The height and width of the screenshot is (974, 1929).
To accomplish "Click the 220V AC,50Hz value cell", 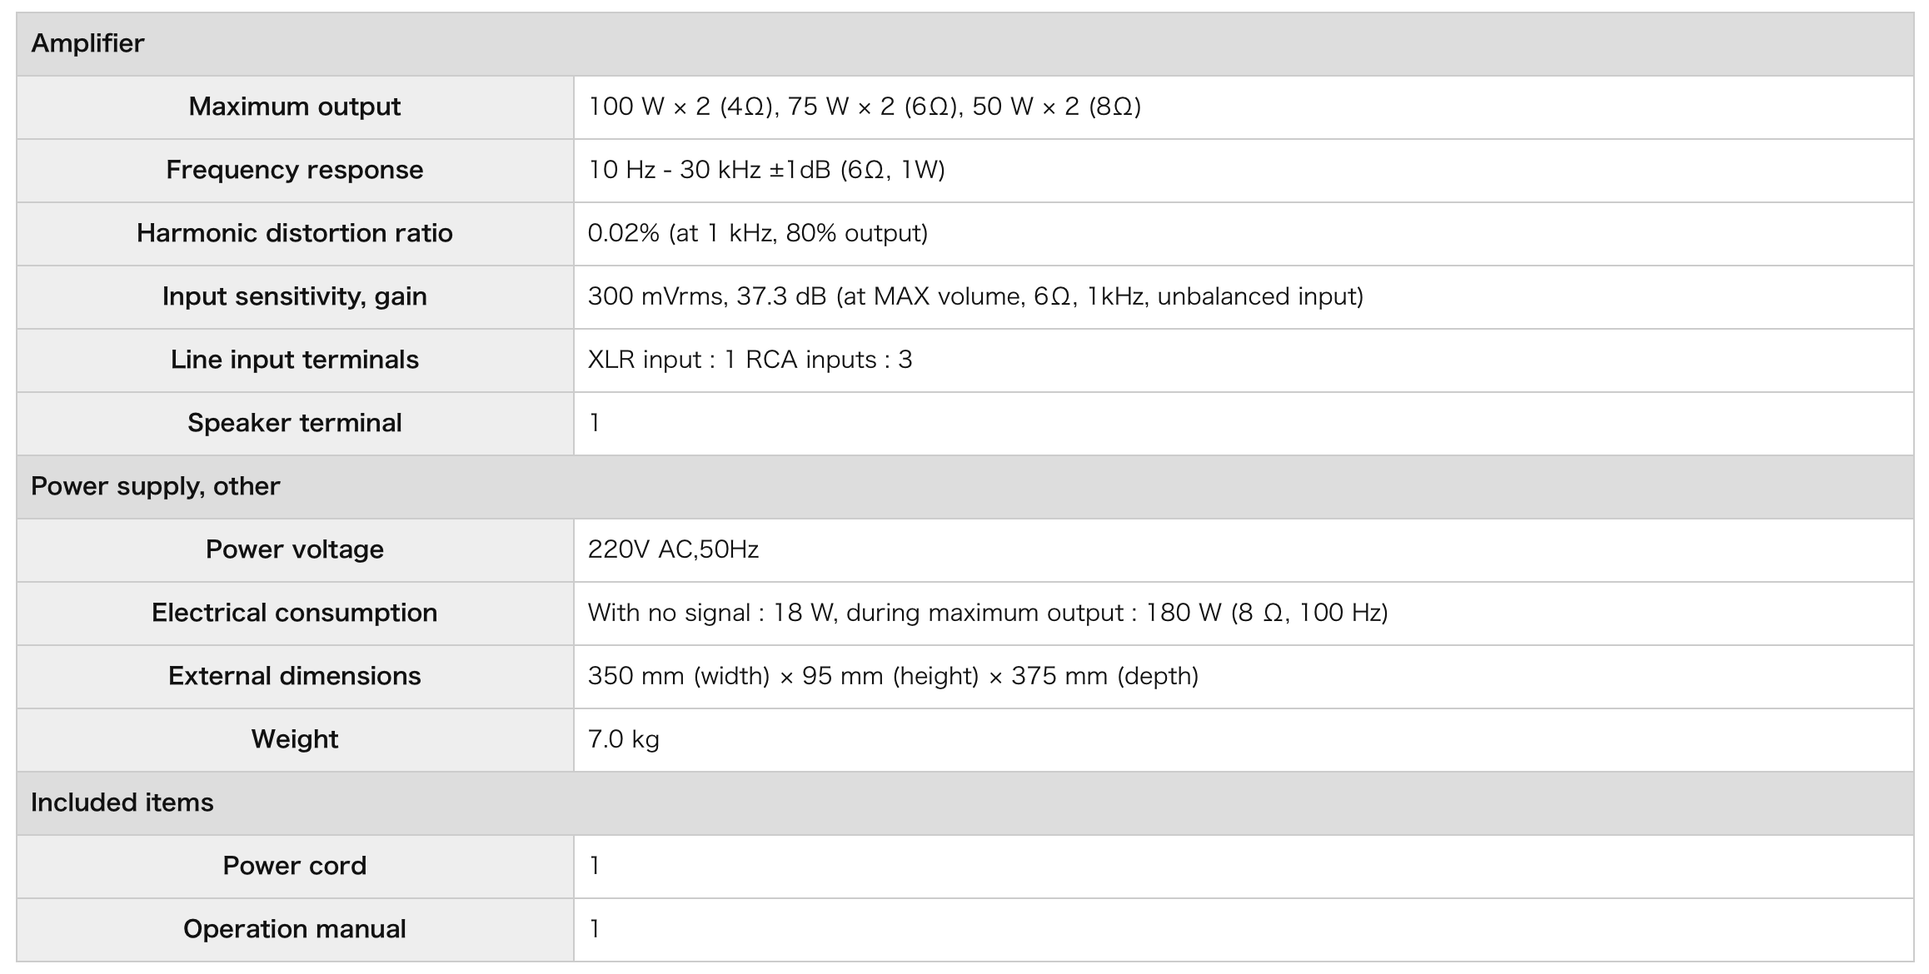I will (x=1244, y=550).
